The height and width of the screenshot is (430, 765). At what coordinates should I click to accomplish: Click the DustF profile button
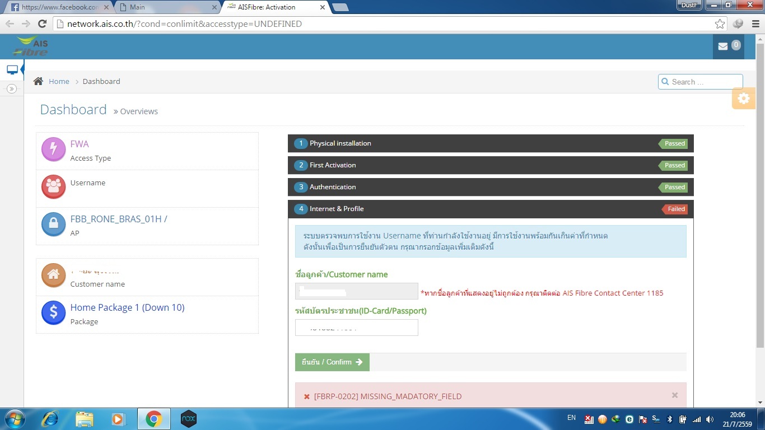tap(689, 5)
